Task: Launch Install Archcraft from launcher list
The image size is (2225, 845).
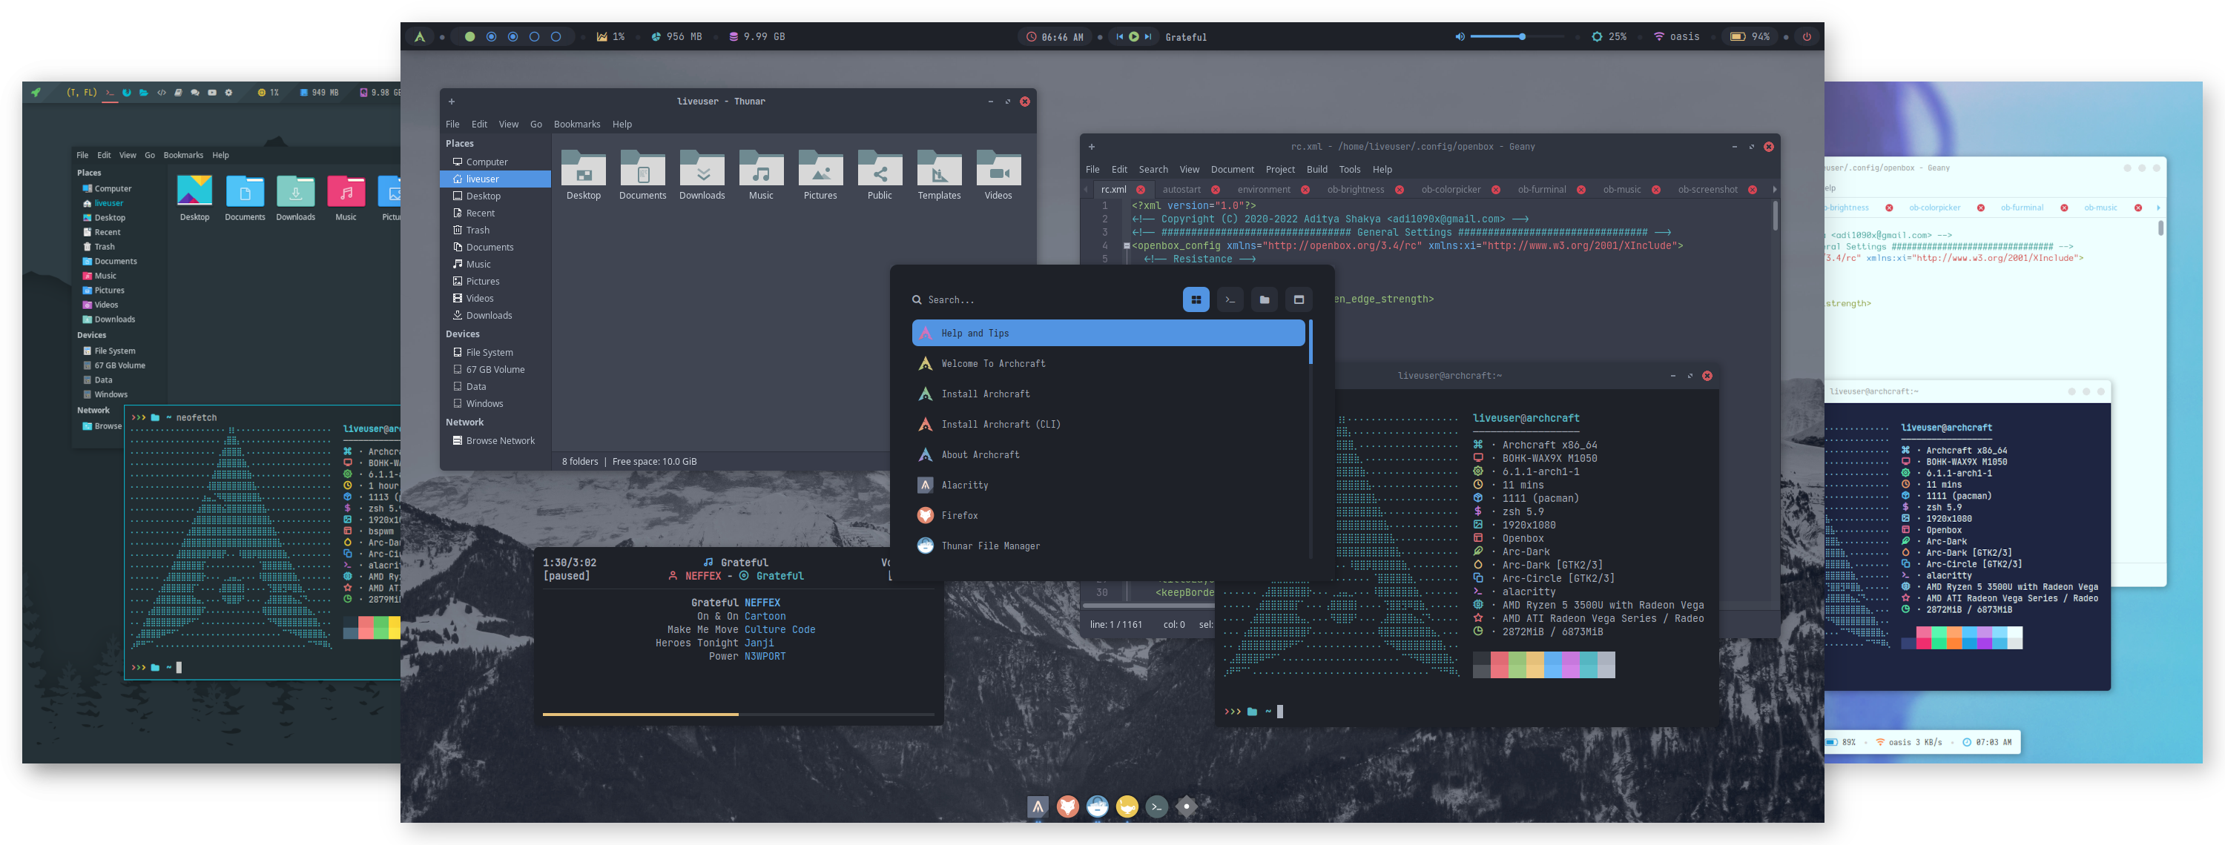Action: point(985,394)
